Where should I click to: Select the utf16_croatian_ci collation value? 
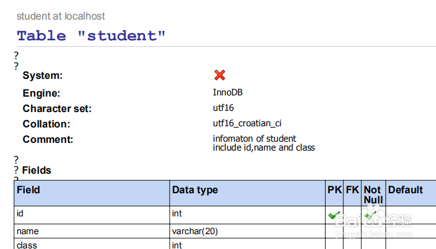pyautogui.click(x=247, y=123)
